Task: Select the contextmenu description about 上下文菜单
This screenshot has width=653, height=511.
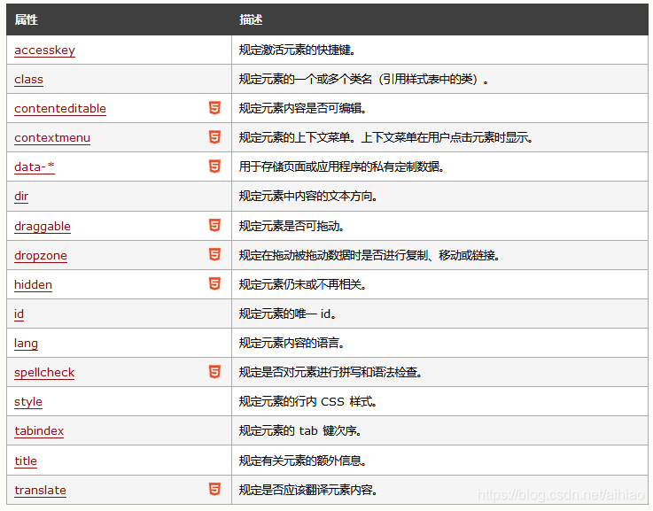Action: [386, 137]
